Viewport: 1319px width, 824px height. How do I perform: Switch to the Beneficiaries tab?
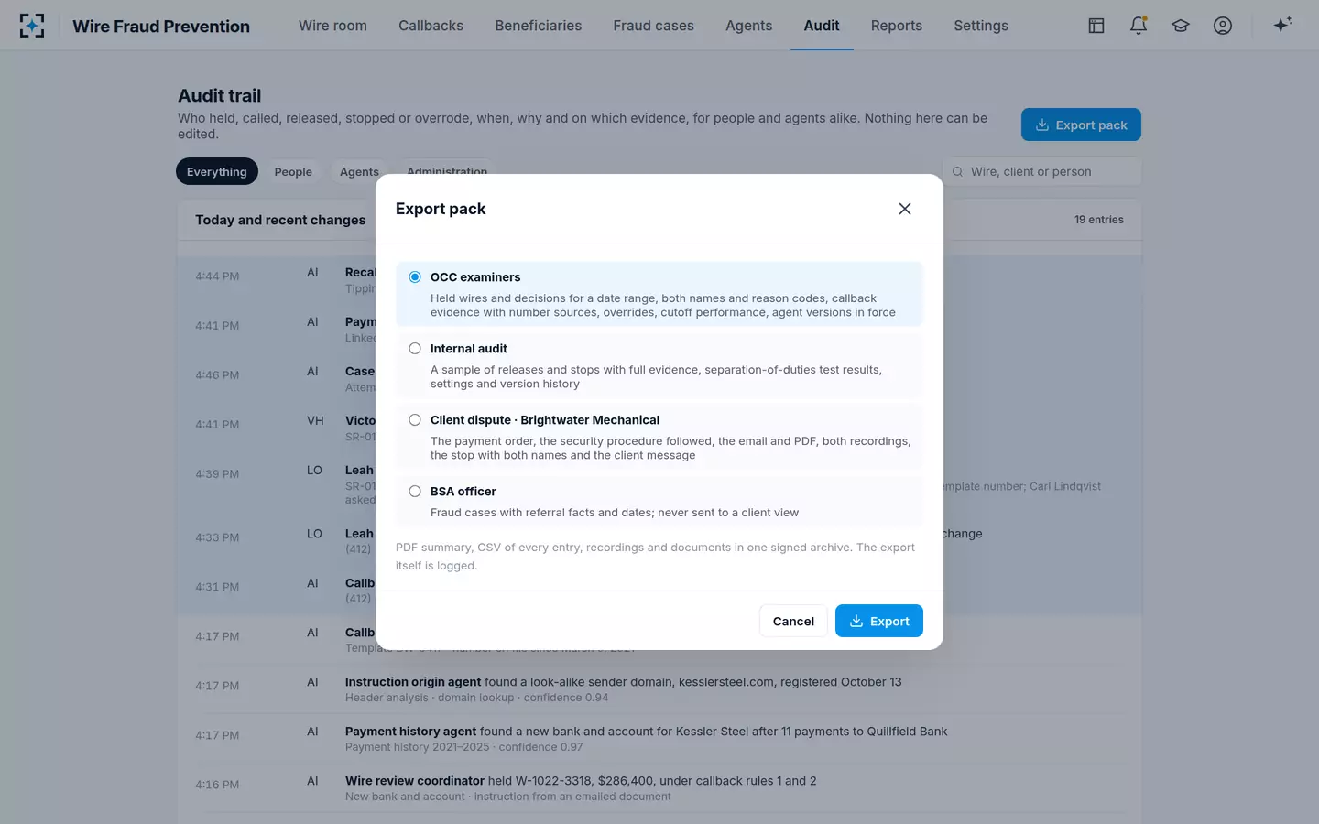point(539,26)
